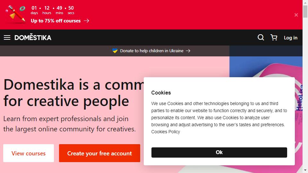The width and height of the screenshot is (308, 173).
Task: Click Create your free account button
Action: 99,153
